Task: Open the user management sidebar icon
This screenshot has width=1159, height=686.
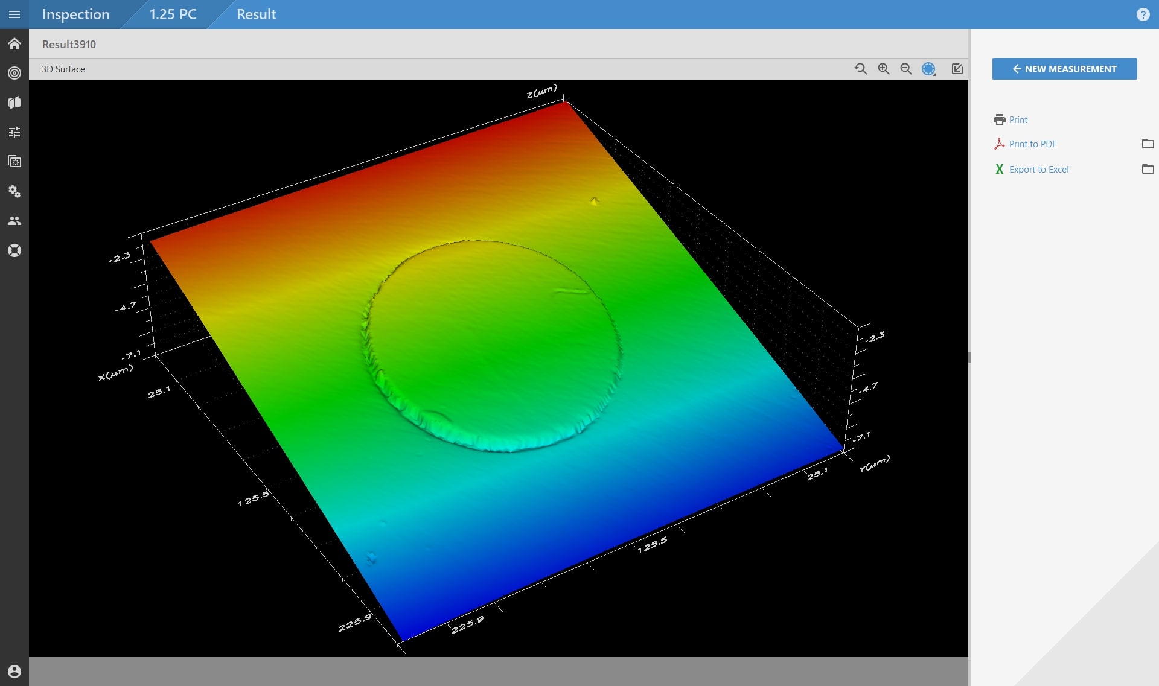Action: (x=14, y=221)
